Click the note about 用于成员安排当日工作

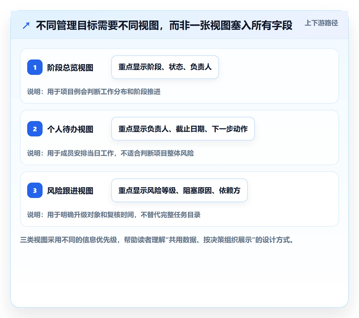pyautogui.click(x=111, y=153)
